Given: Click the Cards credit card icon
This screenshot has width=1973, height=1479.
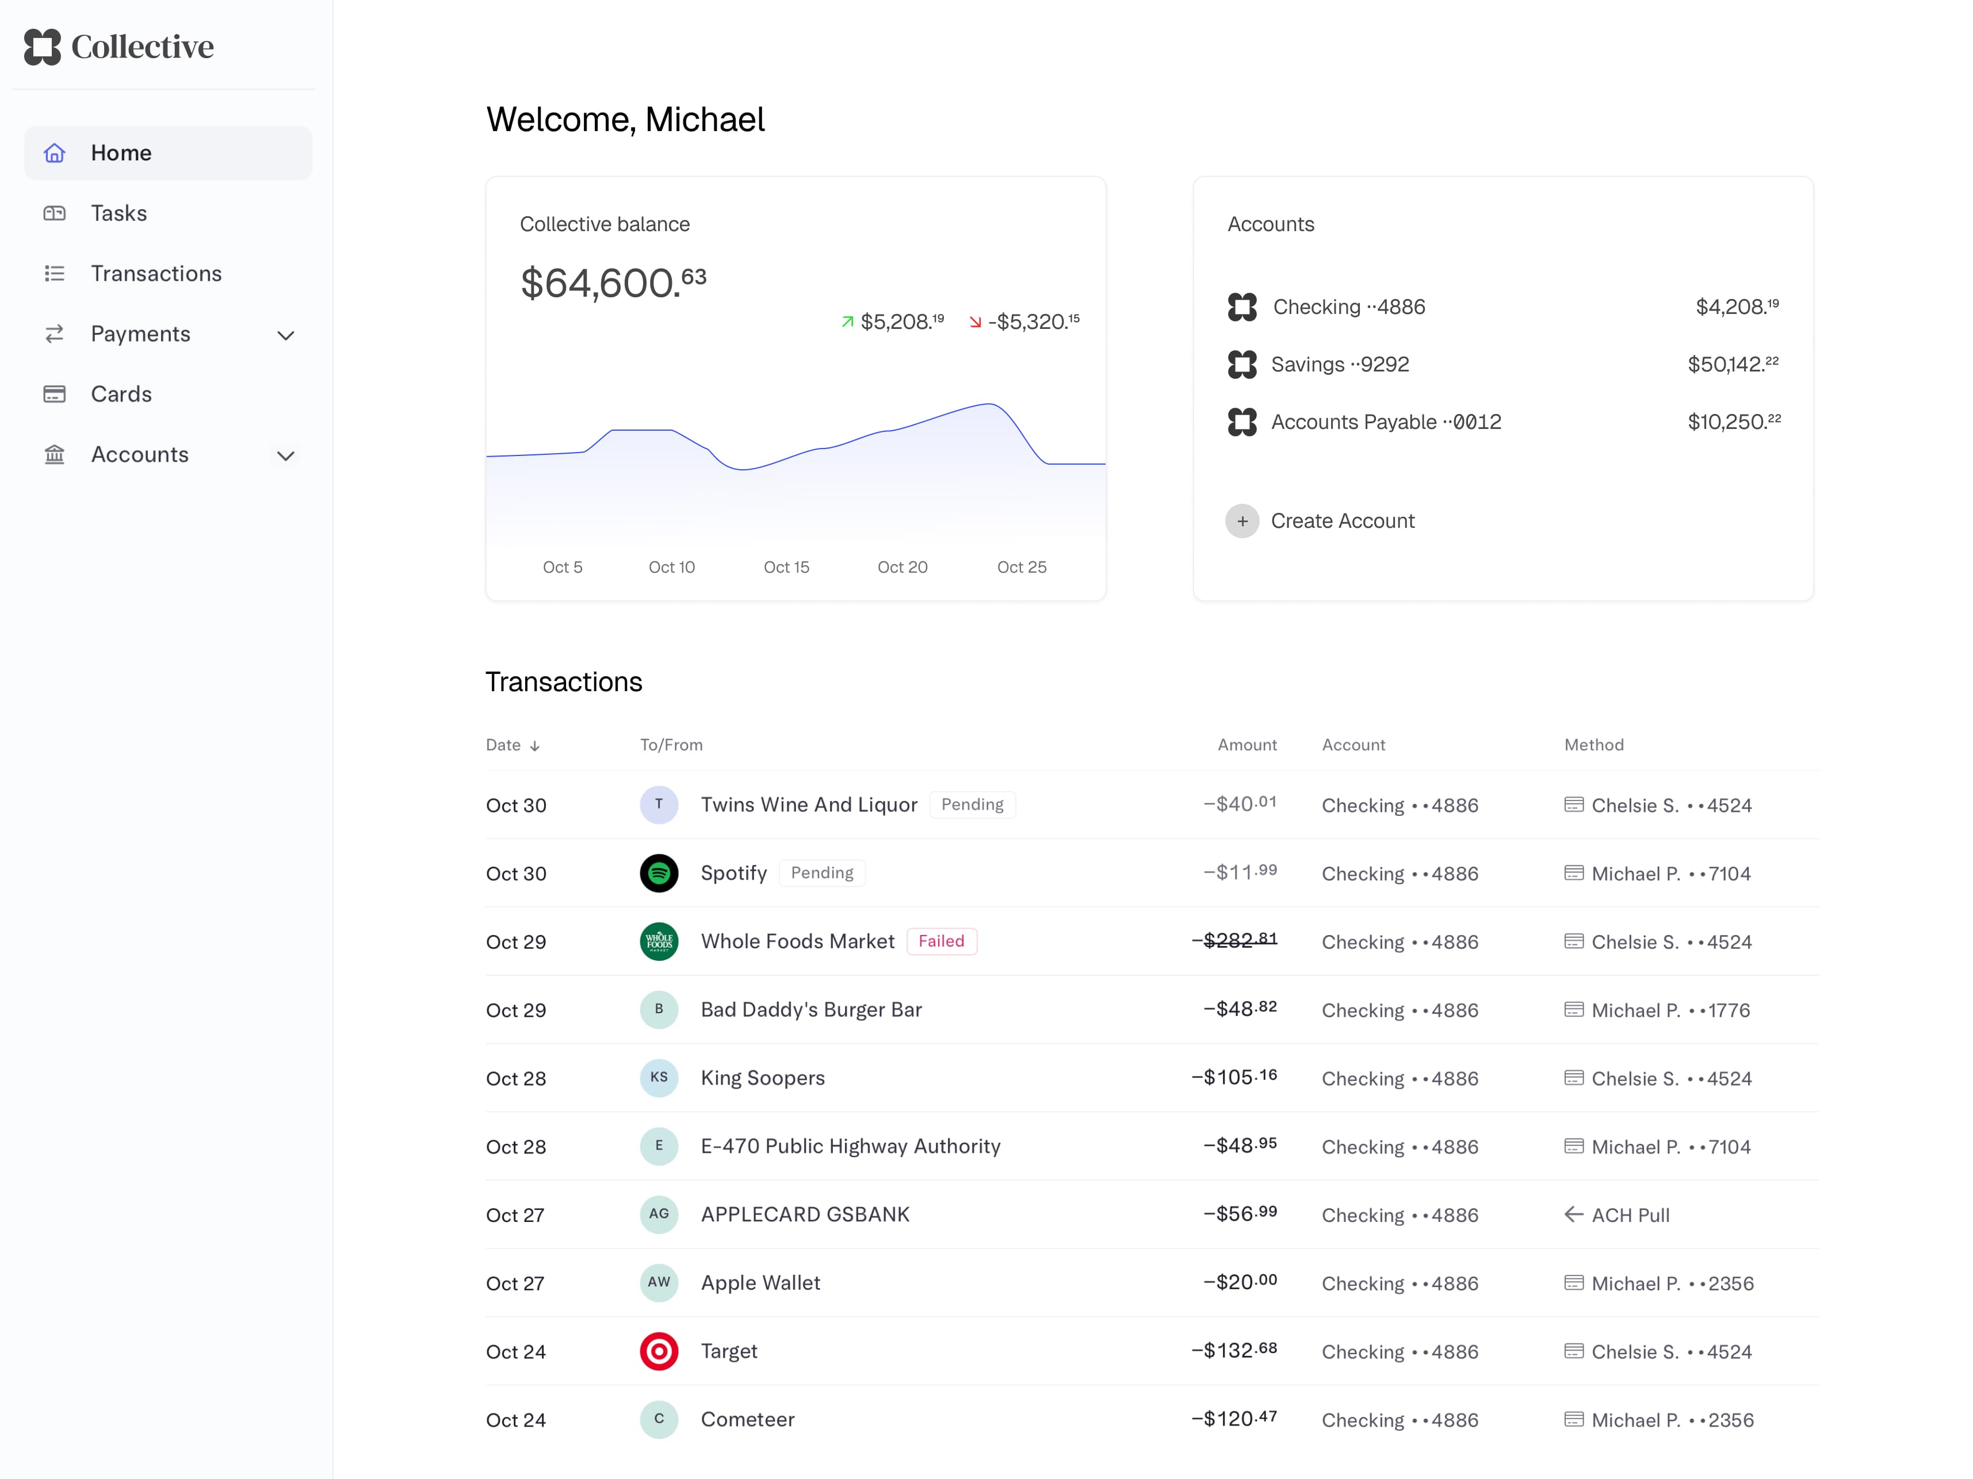Looking at the screenshot, I should point(55,394).
